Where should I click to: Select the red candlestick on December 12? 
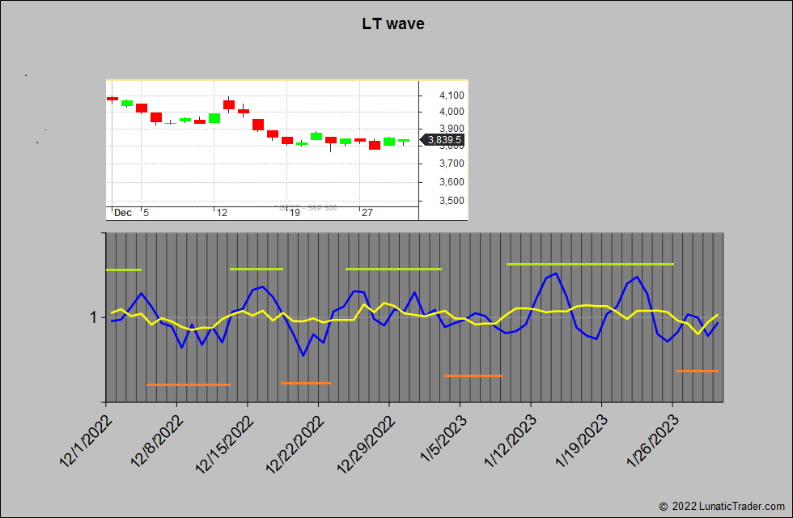(x=229, y=106)
